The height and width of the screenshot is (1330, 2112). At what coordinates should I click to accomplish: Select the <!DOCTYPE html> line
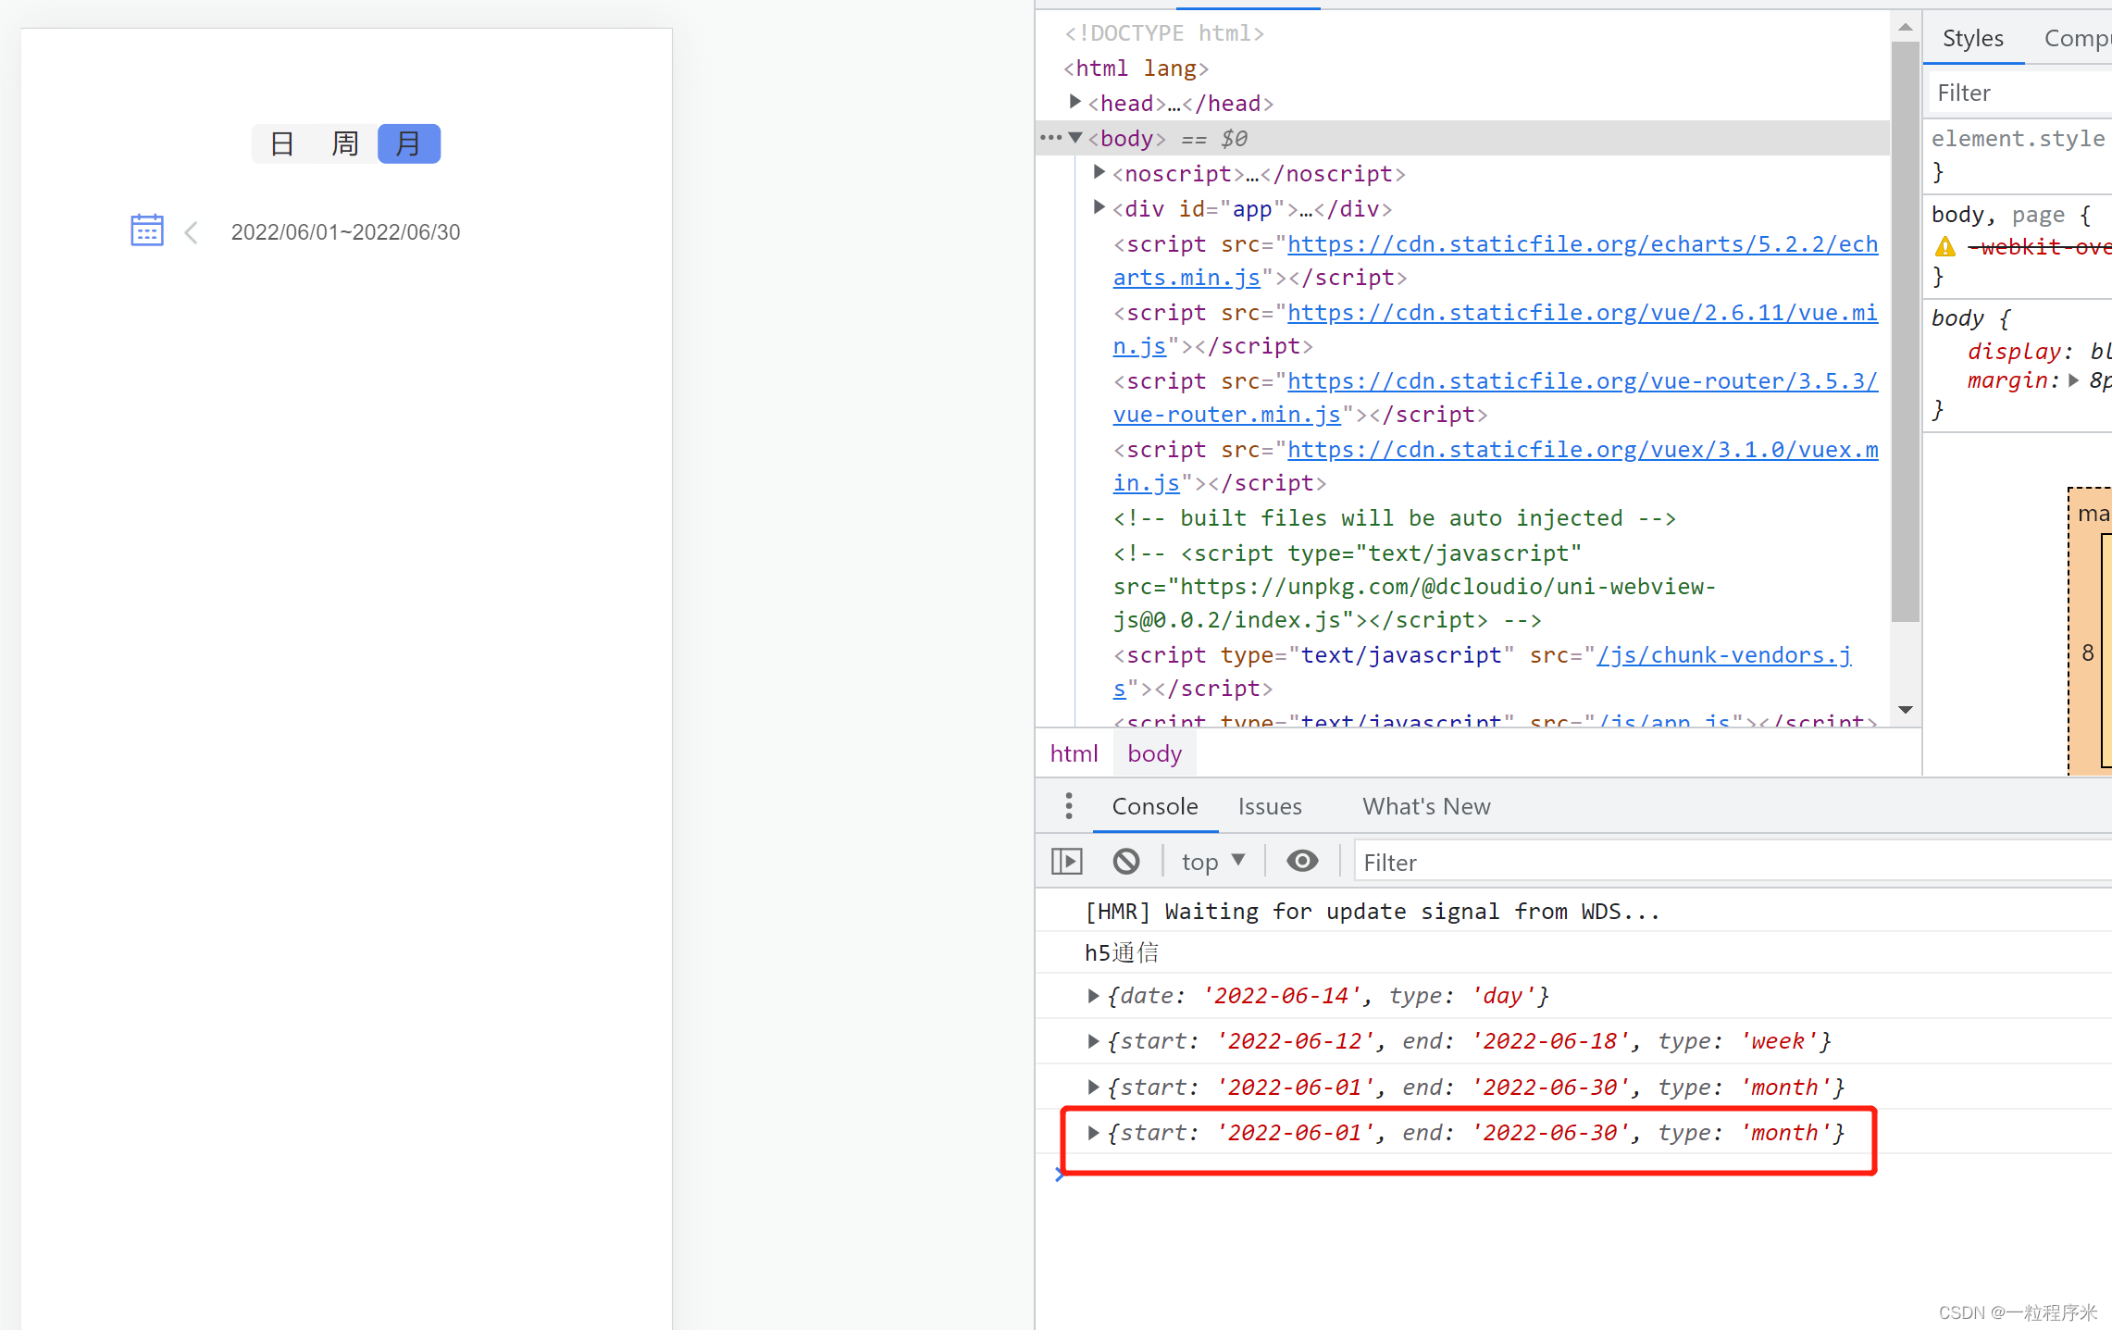(1163, 33)
